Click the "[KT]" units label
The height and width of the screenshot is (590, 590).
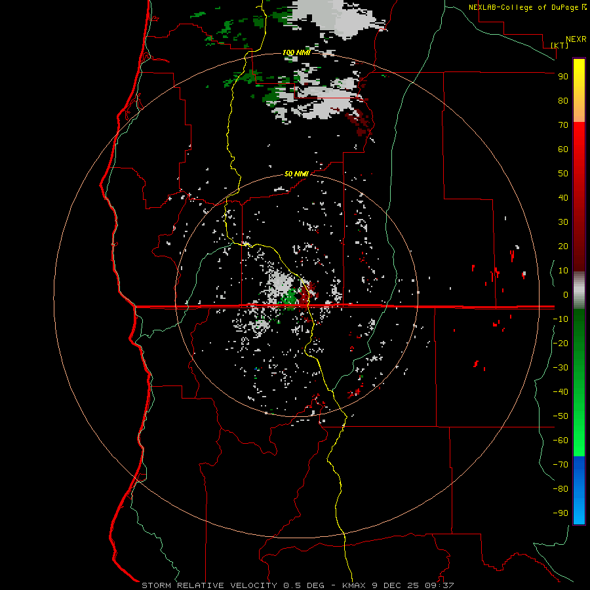click(x=559, y=45)
